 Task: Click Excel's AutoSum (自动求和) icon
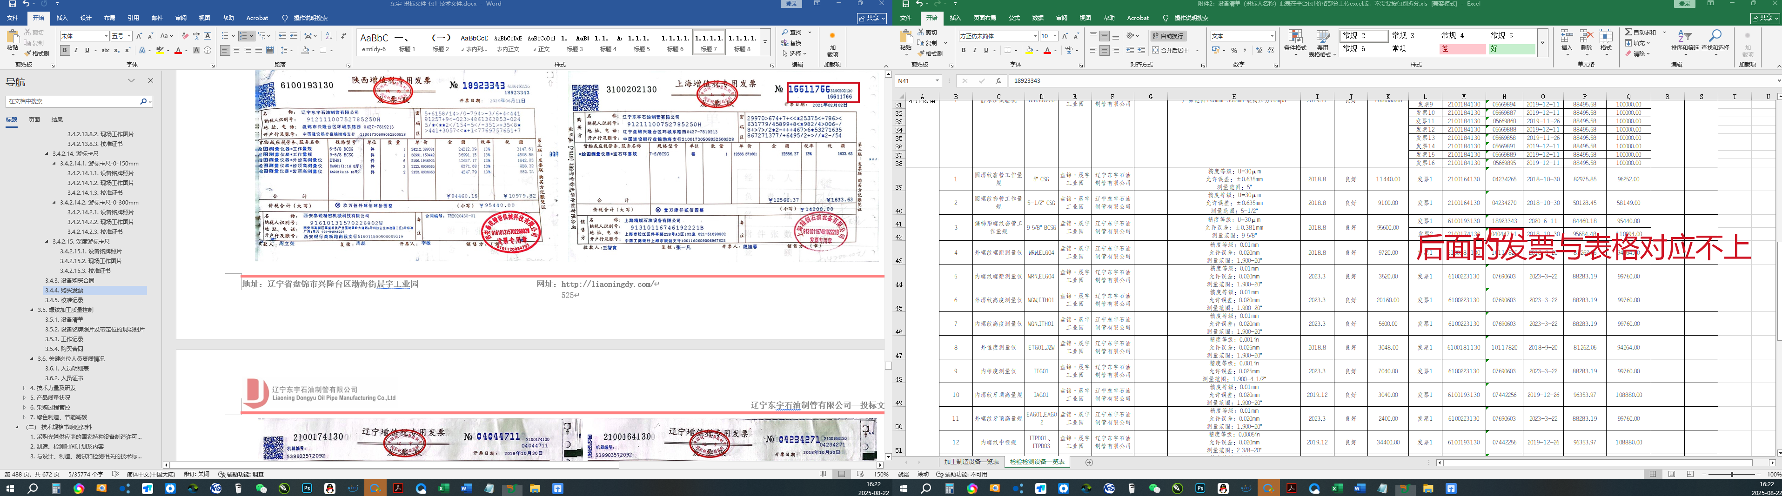(1640, 33)
